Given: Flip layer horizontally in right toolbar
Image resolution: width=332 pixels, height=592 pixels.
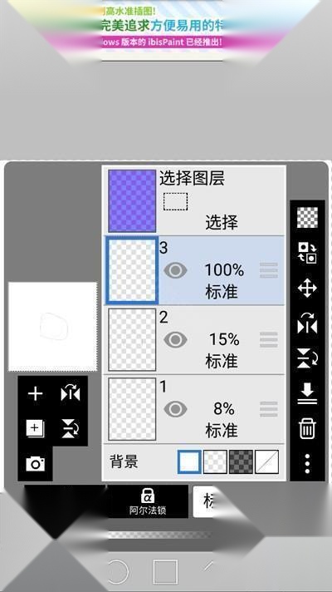Looking at the screenshot, I should [x=307, y=323].
